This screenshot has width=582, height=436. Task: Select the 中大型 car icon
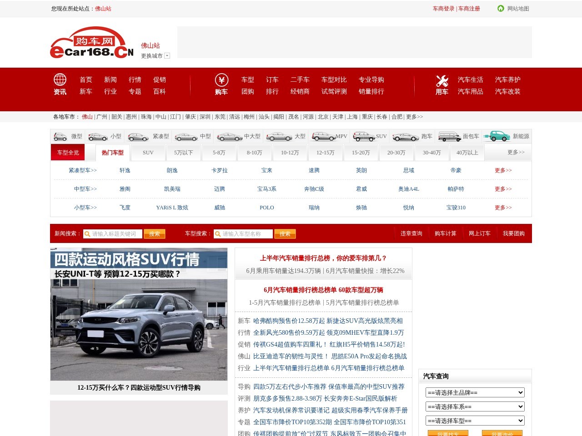coord(230,137)
